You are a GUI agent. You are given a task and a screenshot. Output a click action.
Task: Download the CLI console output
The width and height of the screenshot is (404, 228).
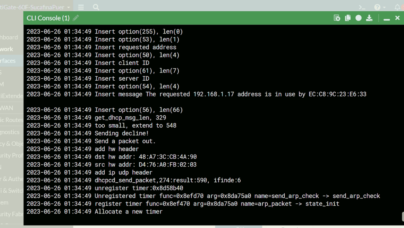tap(369, 18)
